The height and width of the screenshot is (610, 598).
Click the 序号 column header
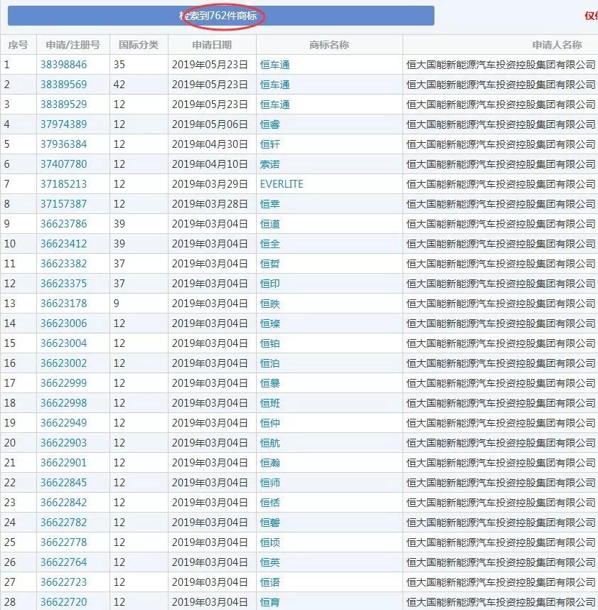[18, 45]
